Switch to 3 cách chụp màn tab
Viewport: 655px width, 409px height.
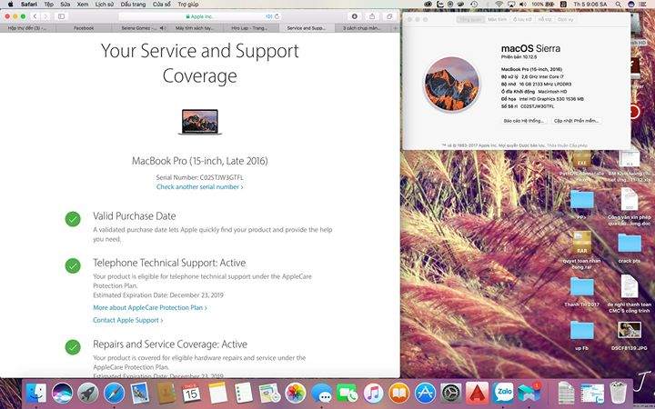tap(362, 28)
